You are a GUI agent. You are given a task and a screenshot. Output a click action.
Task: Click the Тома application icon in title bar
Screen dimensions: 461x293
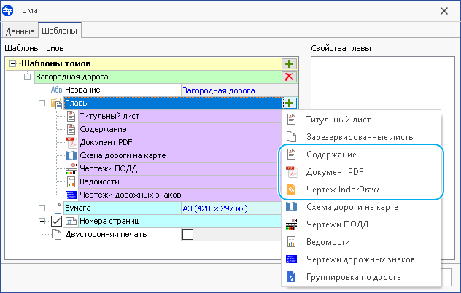pyautogui.click(x=7, y=10)
